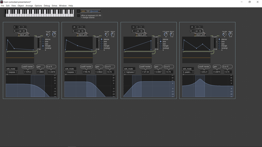Select silence radio in the 1576.3 cutoff panel
This screenshot has height=147, width=262.
click(43, 39)
